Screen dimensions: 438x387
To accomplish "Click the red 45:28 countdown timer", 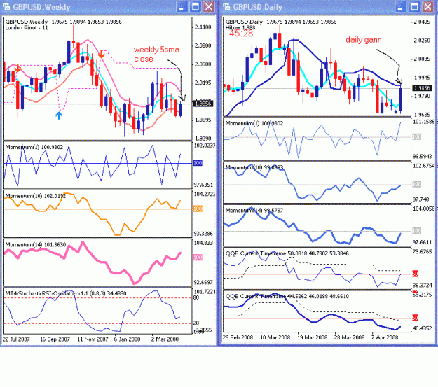I will [x=241, y=34].
